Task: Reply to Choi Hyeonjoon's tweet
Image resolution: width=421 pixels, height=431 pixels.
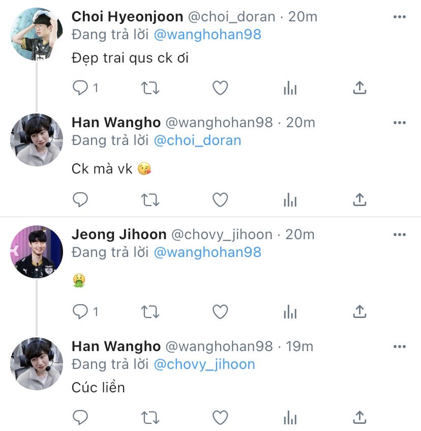Action: pos(80,88)
